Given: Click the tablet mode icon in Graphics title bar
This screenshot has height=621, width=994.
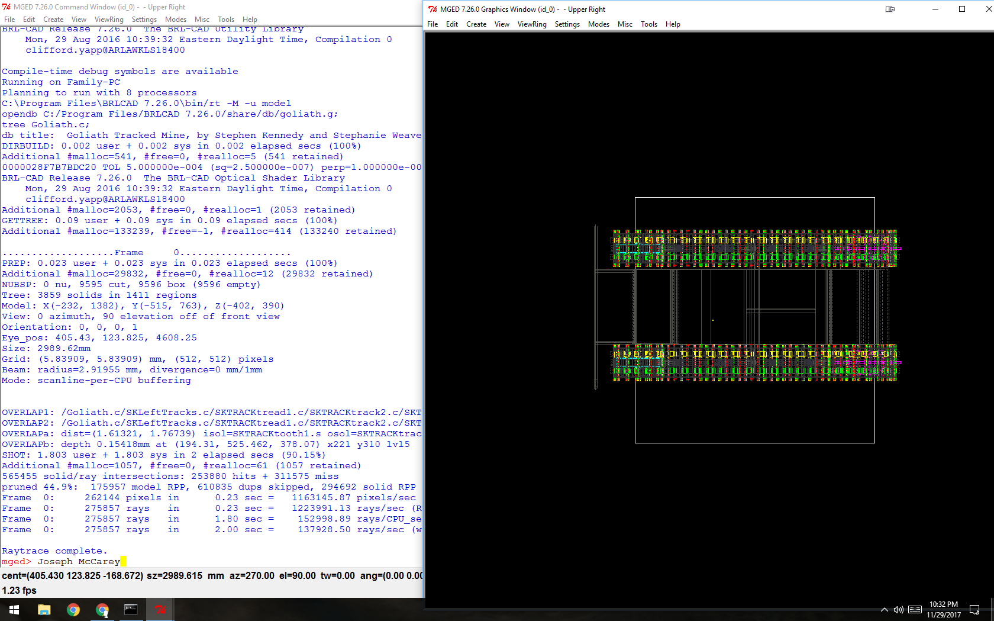Looking at the screenshot, I should pyautogui.click(x=890, y=9).
